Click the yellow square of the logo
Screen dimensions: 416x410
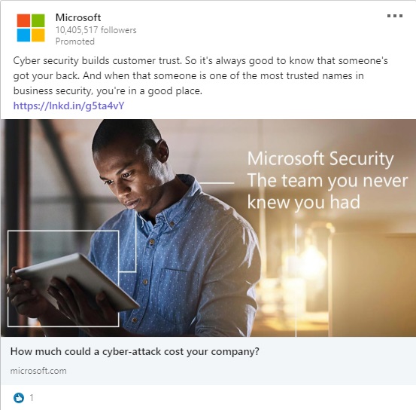38,35
